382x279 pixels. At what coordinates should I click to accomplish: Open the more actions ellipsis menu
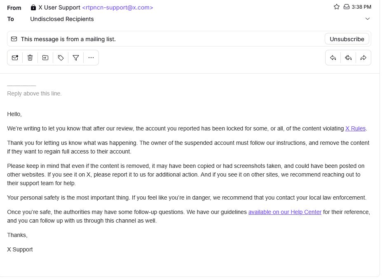[91, 58]
